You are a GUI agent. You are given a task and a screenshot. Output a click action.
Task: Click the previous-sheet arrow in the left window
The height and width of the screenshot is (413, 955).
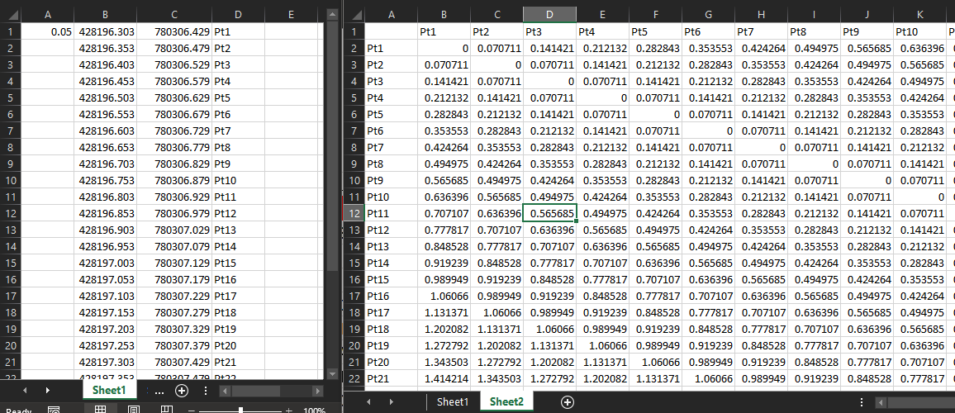tap(25, 391)
